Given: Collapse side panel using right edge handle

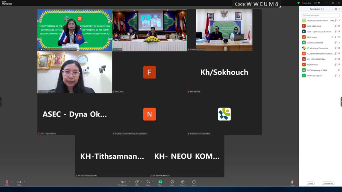Looking at the screenshot, I should [x=341, y=102].
